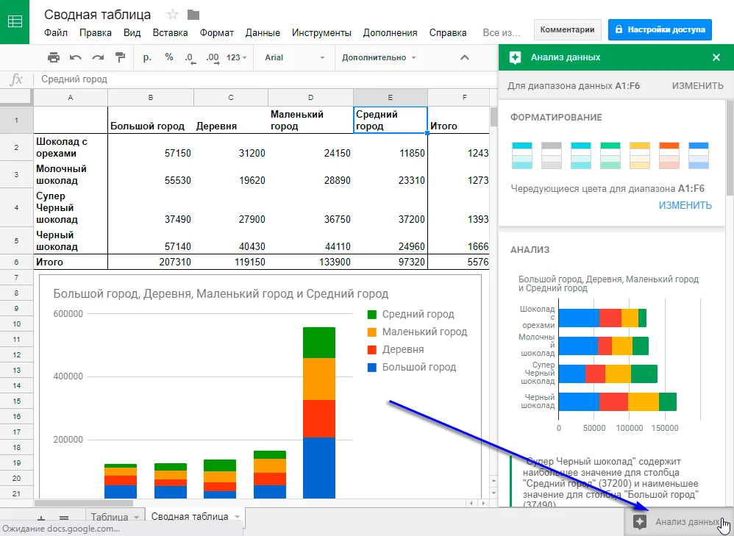Click the Настройки доступа share button

[x=660, y=29]
